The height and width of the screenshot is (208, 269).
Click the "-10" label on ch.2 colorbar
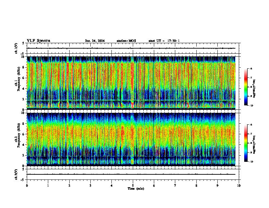251,162
